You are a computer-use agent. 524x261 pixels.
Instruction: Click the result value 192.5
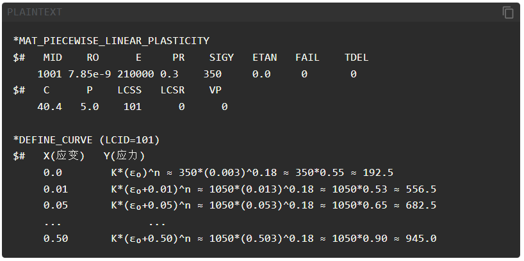[378, 173]
